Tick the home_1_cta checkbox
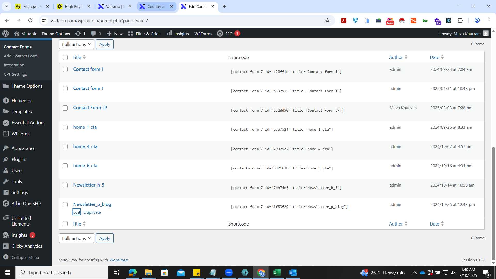 [65, 127]
